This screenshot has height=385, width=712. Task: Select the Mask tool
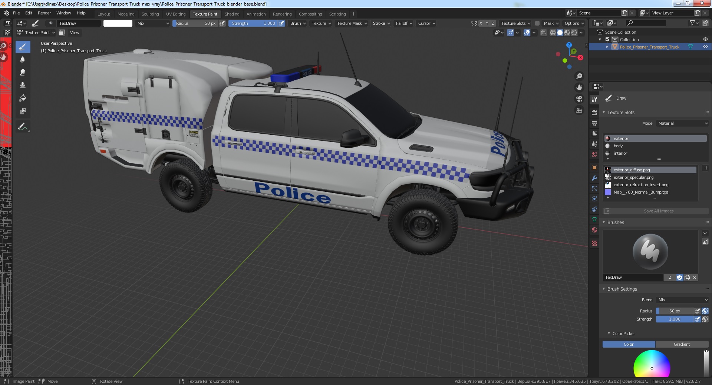click(x=23, y=111)
